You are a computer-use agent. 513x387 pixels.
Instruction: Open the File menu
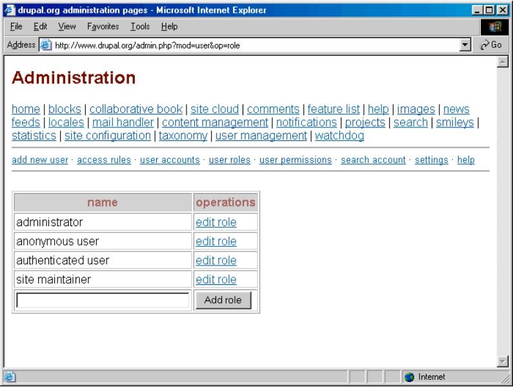pos(16,26)
